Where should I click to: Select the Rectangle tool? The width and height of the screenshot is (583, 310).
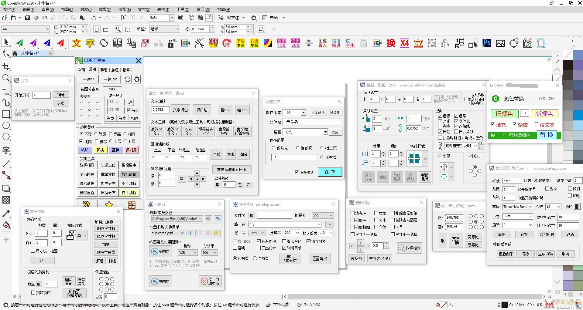pyautogui.click(x=6, y=114)
